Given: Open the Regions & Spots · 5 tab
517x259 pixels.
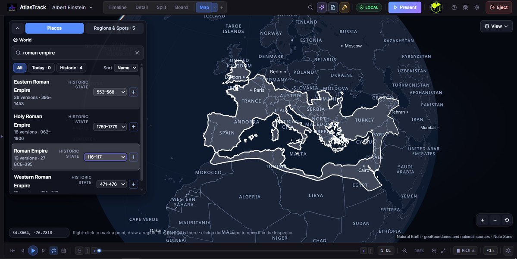Looking at the screenshot, I should pyautogui.click(x=114, y=28).
